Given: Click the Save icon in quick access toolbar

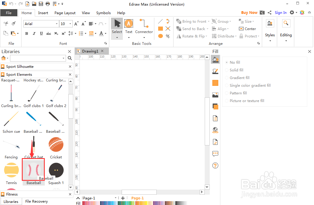Looking at the screenshot, I should 41,4.
